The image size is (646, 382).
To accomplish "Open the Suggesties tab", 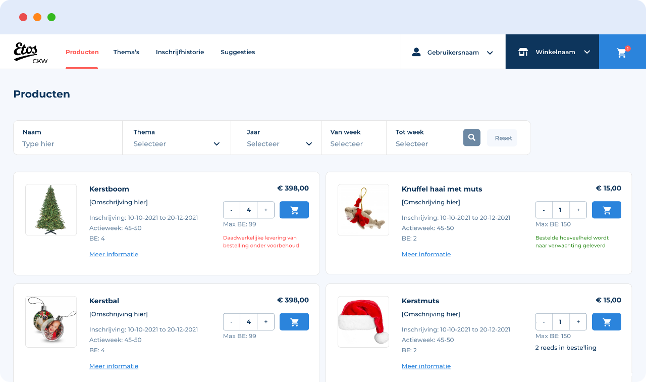I will [238, 52].
